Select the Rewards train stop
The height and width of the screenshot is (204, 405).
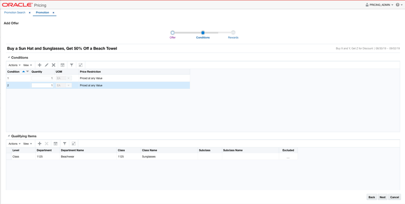click(x=233, y=33)
